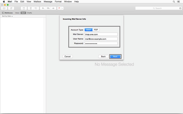This screenshot has height=114, width=183.
Task: Flag the message with the red flag
Action: tap(59, 8)
